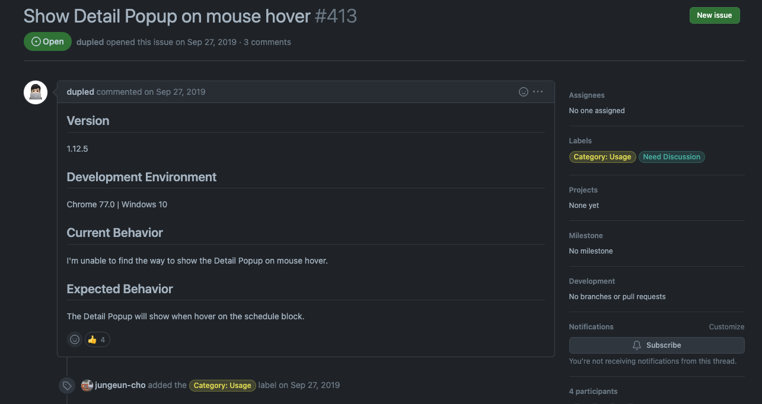Click the comment timestamp Sep 27, 2019
This screenshot has height=404, width=762.
click(180, 92)
